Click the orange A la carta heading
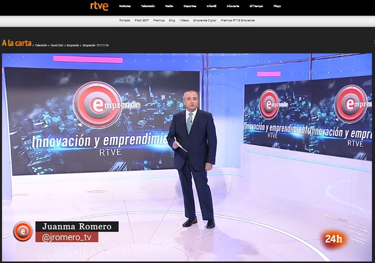Viewport: 375px width, 263px height. click(x=16, y=43)
